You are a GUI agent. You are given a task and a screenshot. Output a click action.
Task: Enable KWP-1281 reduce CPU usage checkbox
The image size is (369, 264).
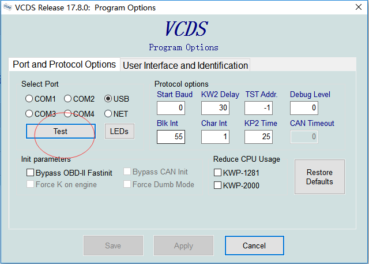coord(217,173)
